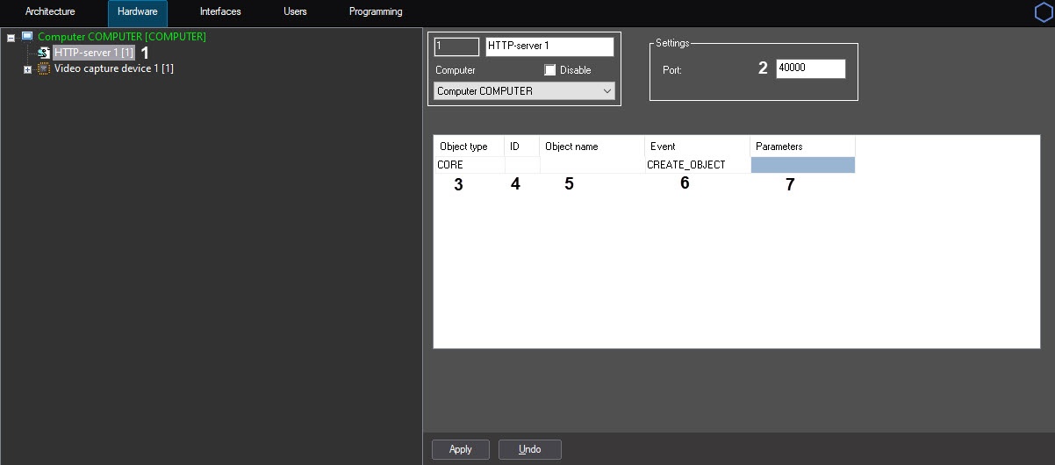Screen dimensions: 1055x465
Task: Click the HTTP-server 1 name field
Action: pos(549,47)
